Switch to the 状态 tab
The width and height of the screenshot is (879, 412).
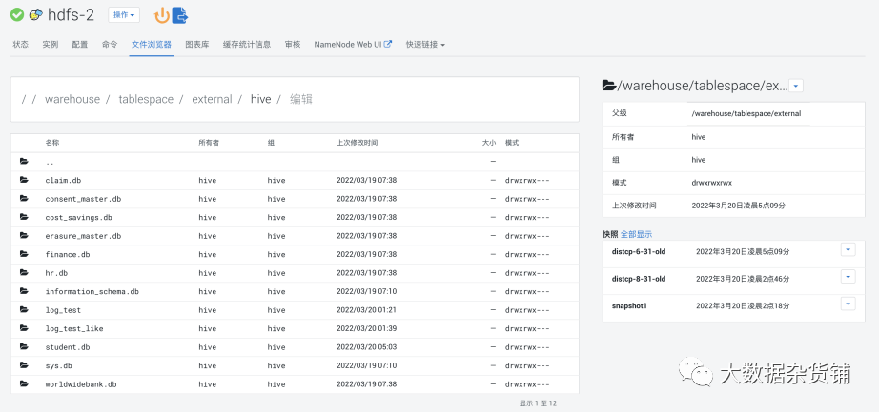[21, 44]
